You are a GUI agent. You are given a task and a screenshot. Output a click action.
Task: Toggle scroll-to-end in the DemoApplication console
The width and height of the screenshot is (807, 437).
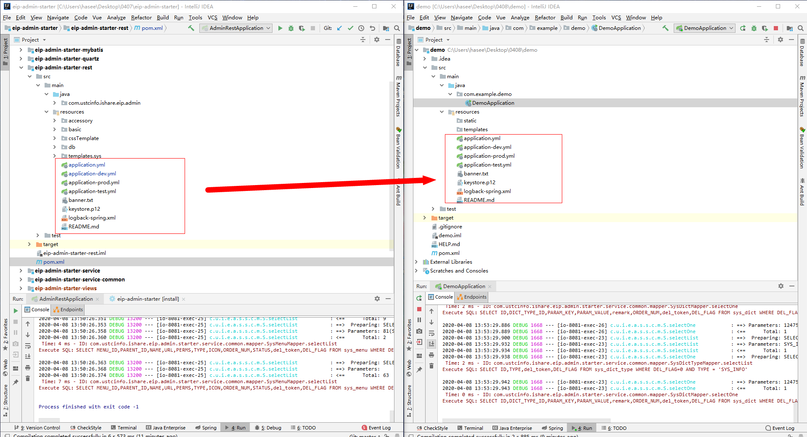(431, 344)
